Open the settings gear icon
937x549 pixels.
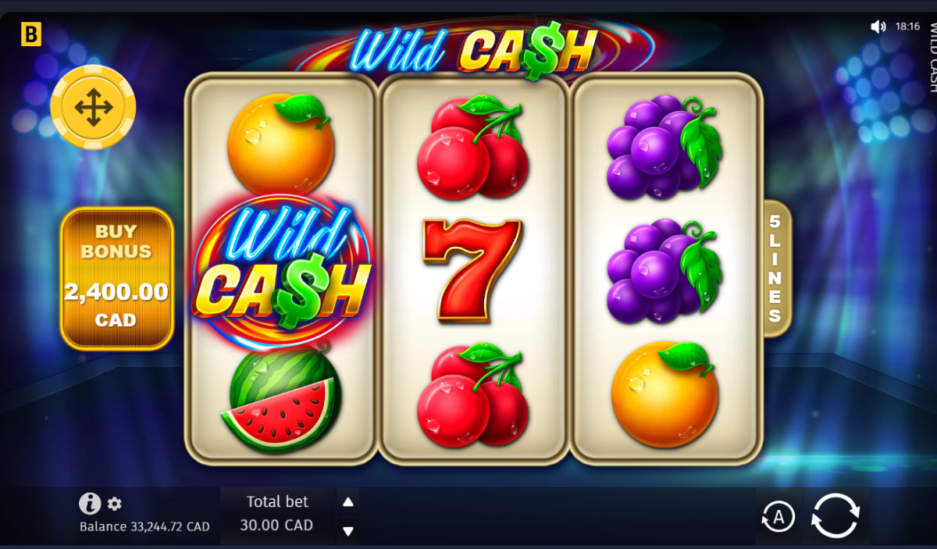[x=115, y=504]
